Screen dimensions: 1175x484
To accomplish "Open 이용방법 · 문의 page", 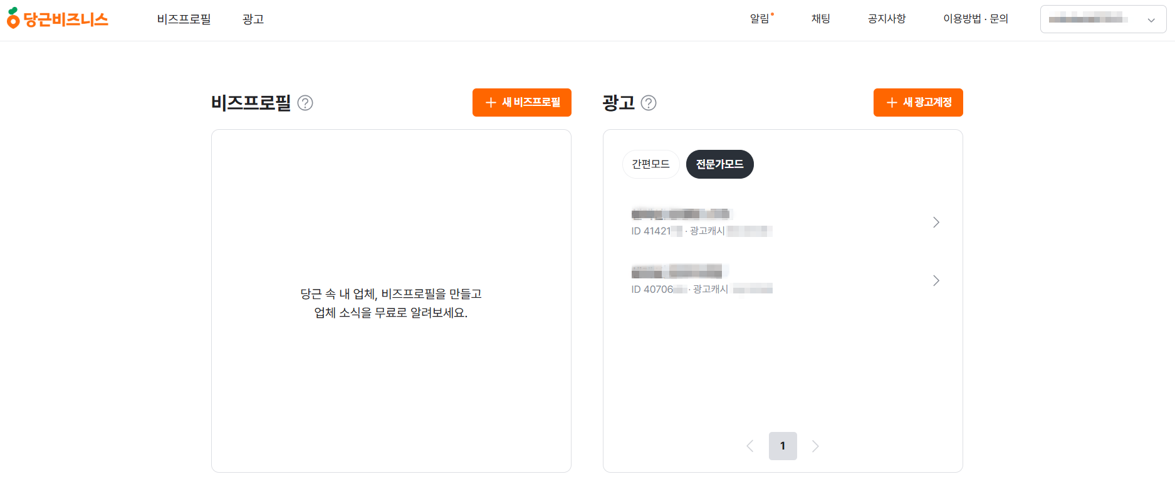I will [x=976, y=19].
